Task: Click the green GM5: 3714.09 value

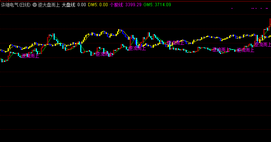Action: tap(157, 5)
